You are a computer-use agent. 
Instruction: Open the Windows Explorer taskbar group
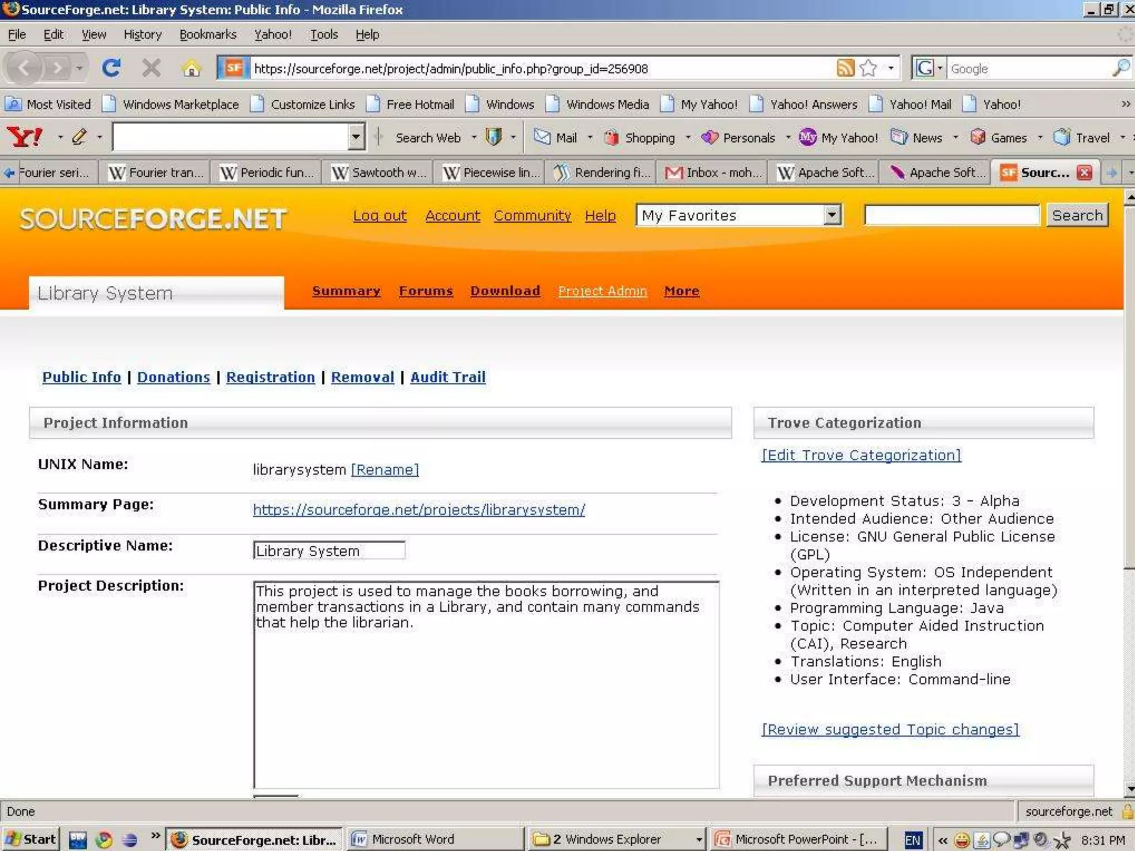tap(617, 839)
